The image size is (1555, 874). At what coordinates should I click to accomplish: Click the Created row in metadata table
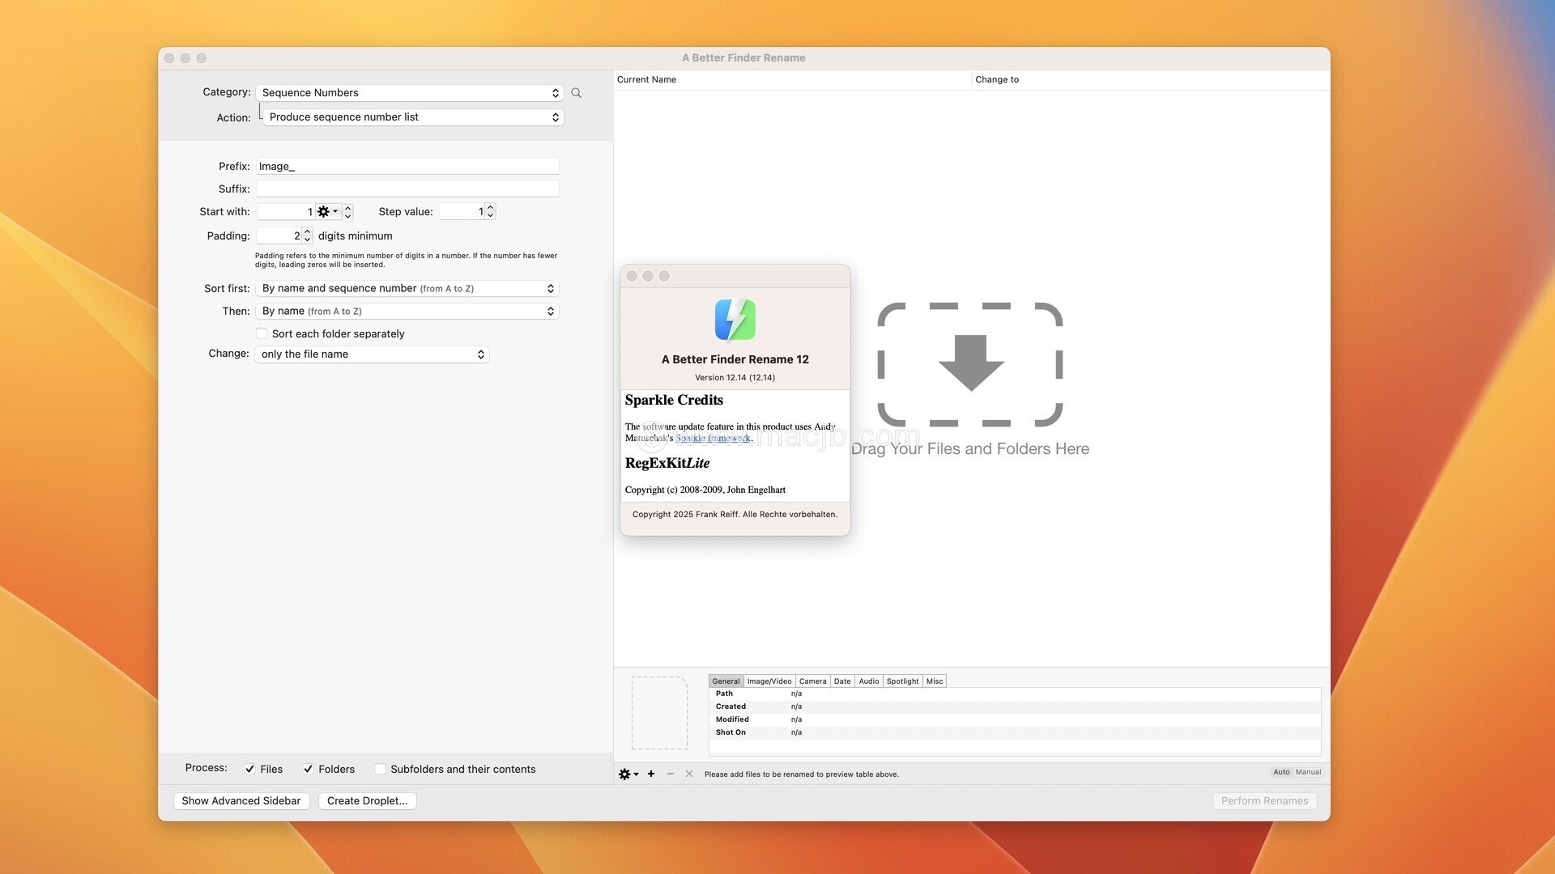[x=1015, y=706]
